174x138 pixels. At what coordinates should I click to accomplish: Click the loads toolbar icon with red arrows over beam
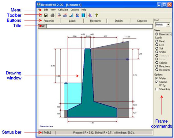(65, 15)
